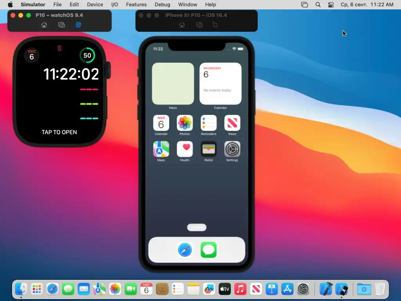Viewport: 401px width, 301px height.
Task: Click the screen mirroring menu bar icon
Action: (304, 5)
